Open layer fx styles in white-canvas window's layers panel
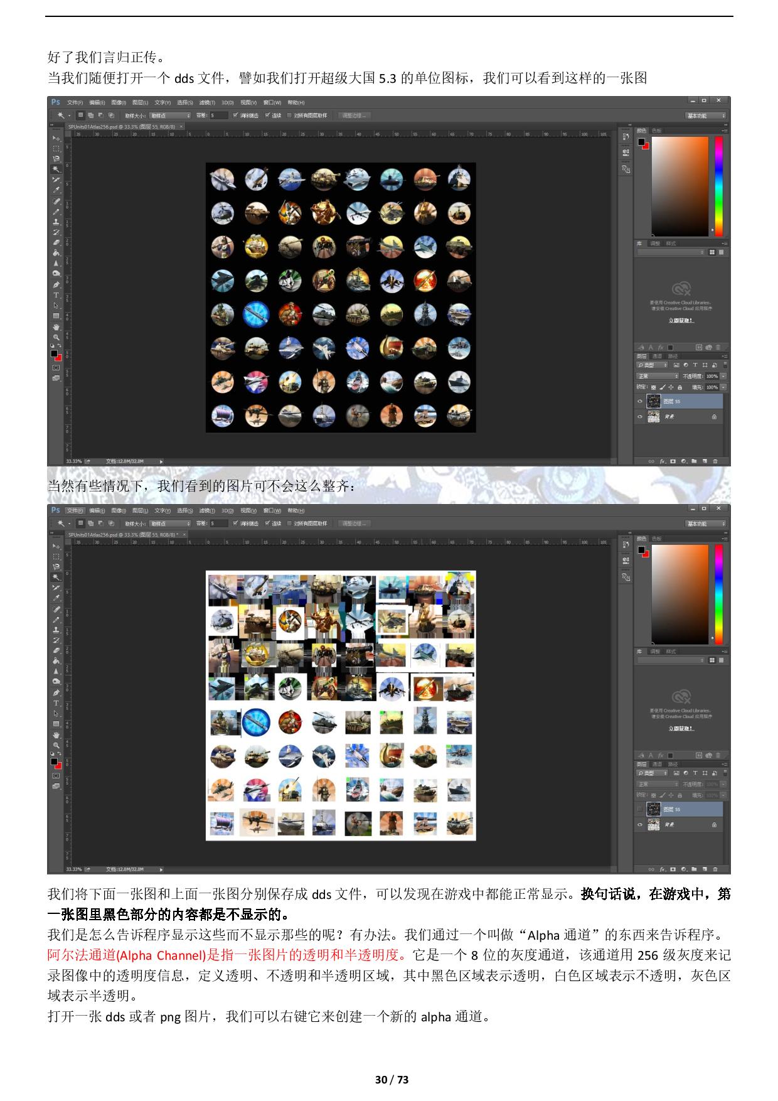The height and width of the screenshot is (1101, 778). click(x=662, y=869)
